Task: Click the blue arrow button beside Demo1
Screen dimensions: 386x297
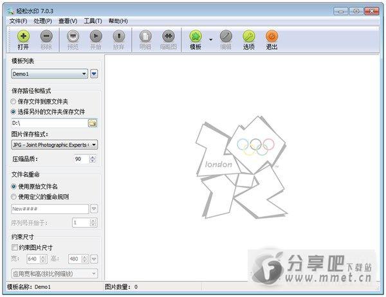Action: [x=94, y=74]
